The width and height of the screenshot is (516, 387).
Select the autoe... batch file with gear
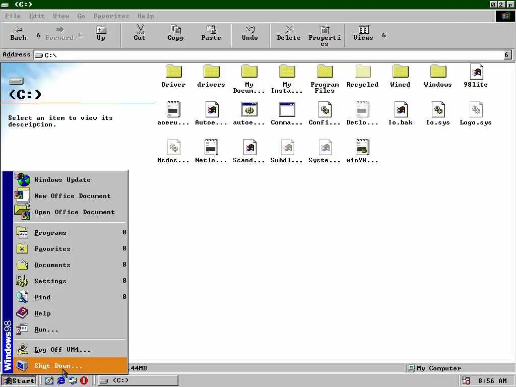(x=249, y=114)
